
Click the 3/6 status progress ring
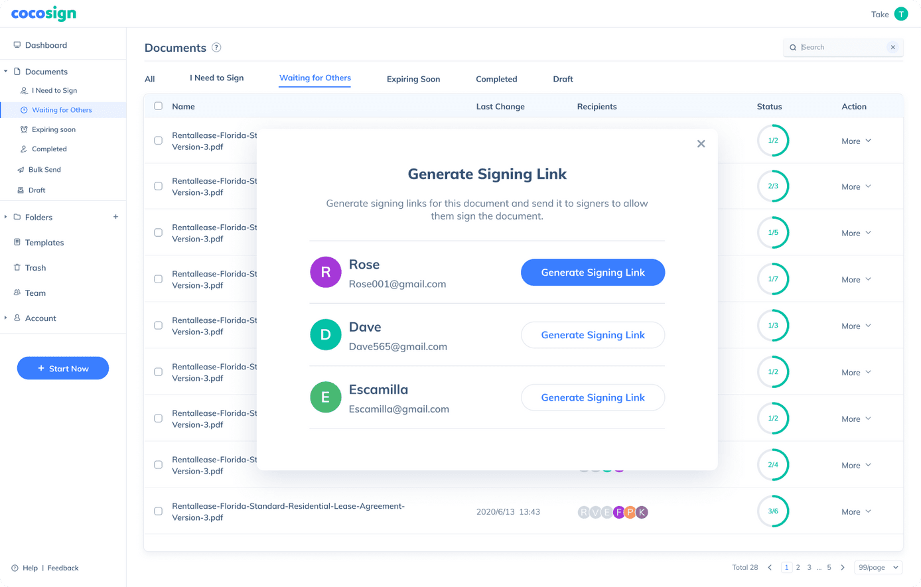tap(773, 511)
